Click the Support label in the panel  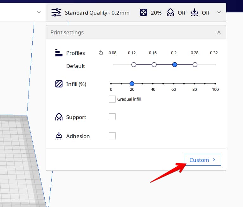point(76,117)
